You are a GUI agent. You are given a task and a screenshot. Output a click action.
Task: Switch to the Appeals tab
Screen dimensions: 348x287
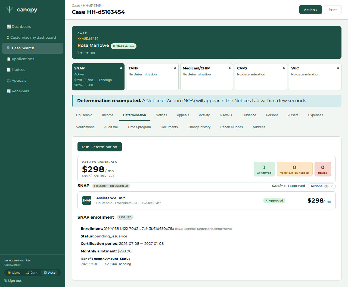point(183,115)
